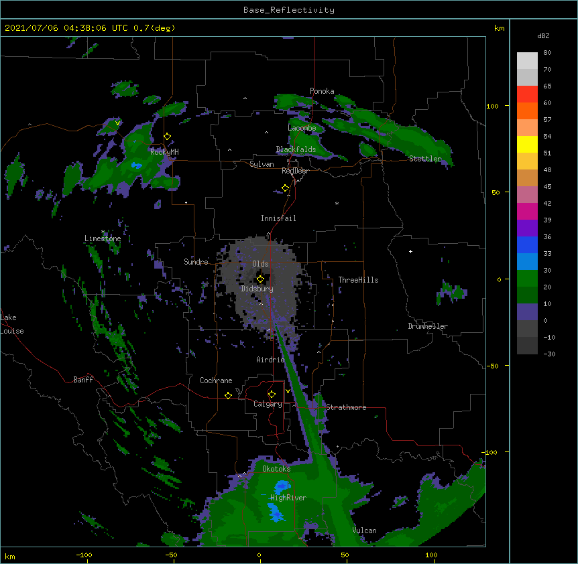Click the green 30 dBZ legend swatch
This screenshot has height=564, width=578.
pos(527,279)
